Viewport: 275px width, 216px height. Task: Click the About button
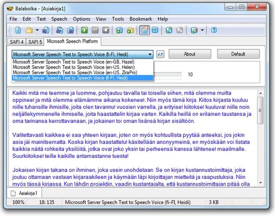pyautogui.click(x=190, y=54)
